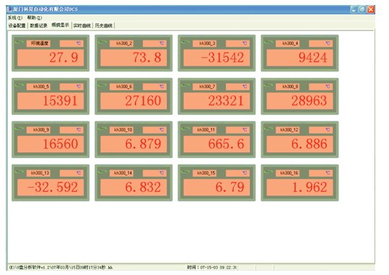Switch to the 设备配置 tab
Viewport: 389px width, 275px height.
pos(17,25)
